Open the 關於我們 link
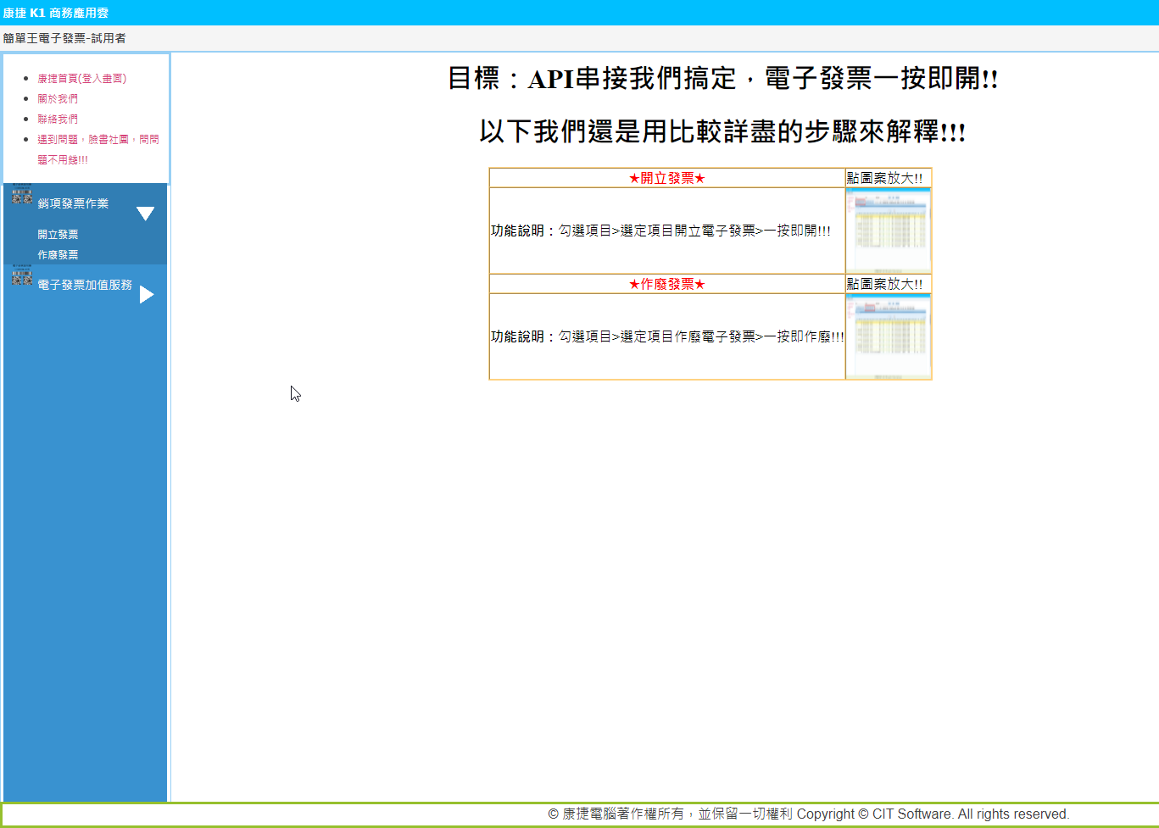The width and height of the screenshot is (1159, 828). [58, 99]
